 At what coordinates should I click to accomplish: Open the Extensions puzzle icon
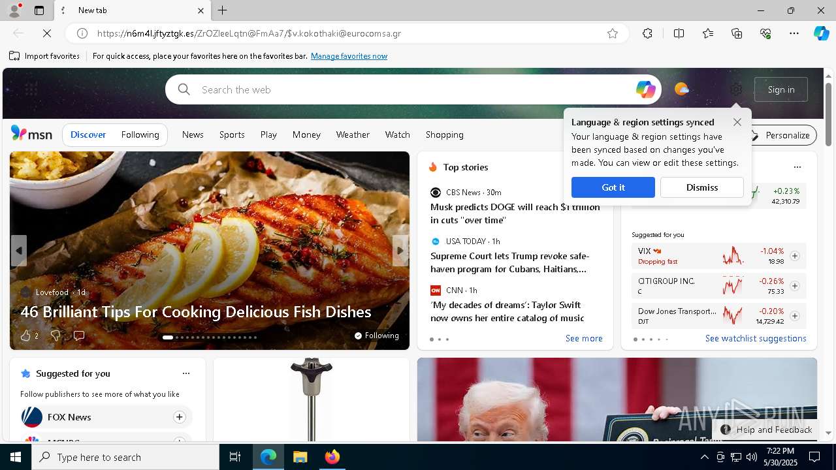(647, 33)
